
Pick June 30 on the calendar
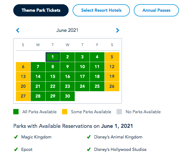click(68, 96)
